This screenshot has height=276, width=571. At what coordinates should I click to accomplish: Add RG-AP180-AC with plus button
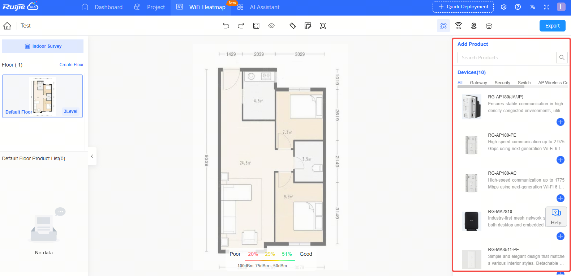pos(561,198)
